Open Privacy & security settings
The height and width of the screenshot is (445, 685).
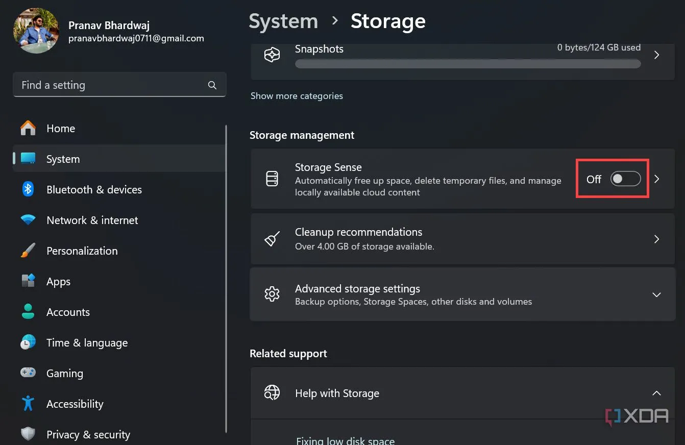tap(88, 434)
